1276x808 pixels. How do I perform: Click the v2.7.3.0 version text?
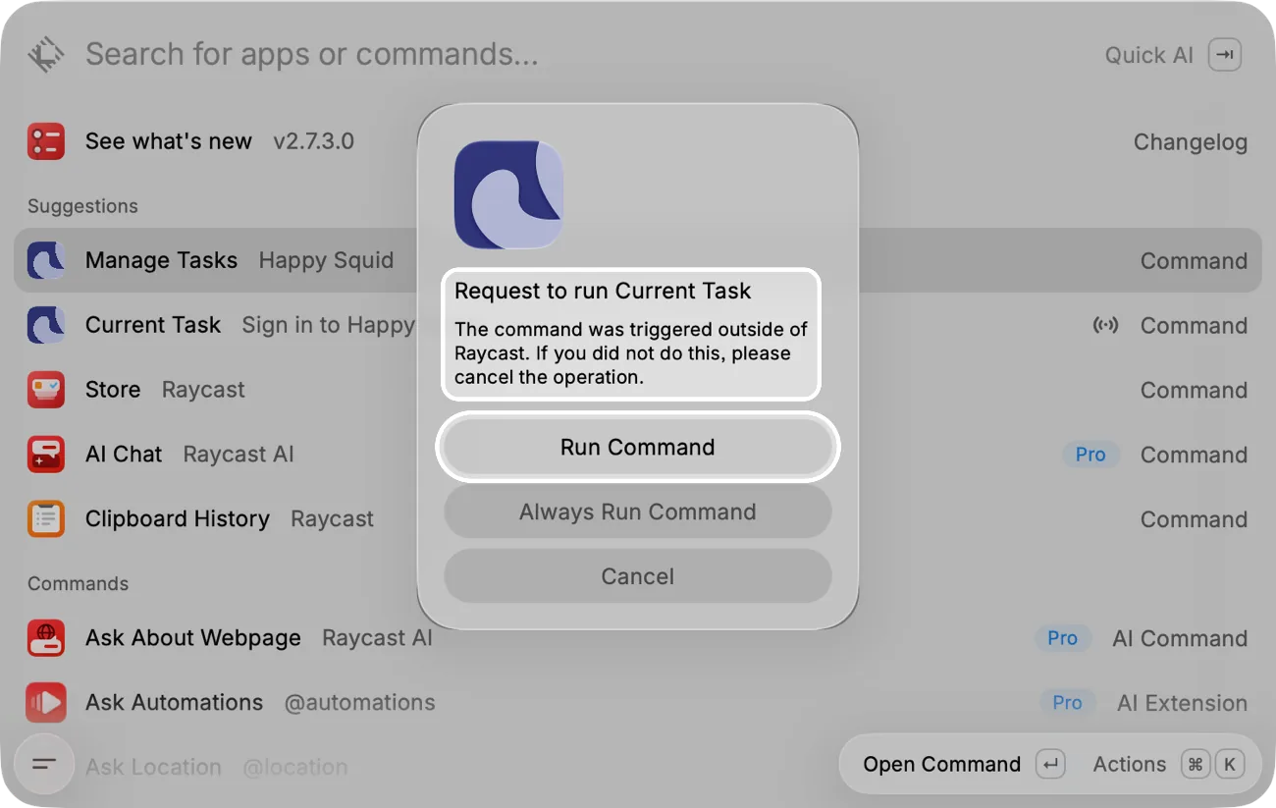314,141
